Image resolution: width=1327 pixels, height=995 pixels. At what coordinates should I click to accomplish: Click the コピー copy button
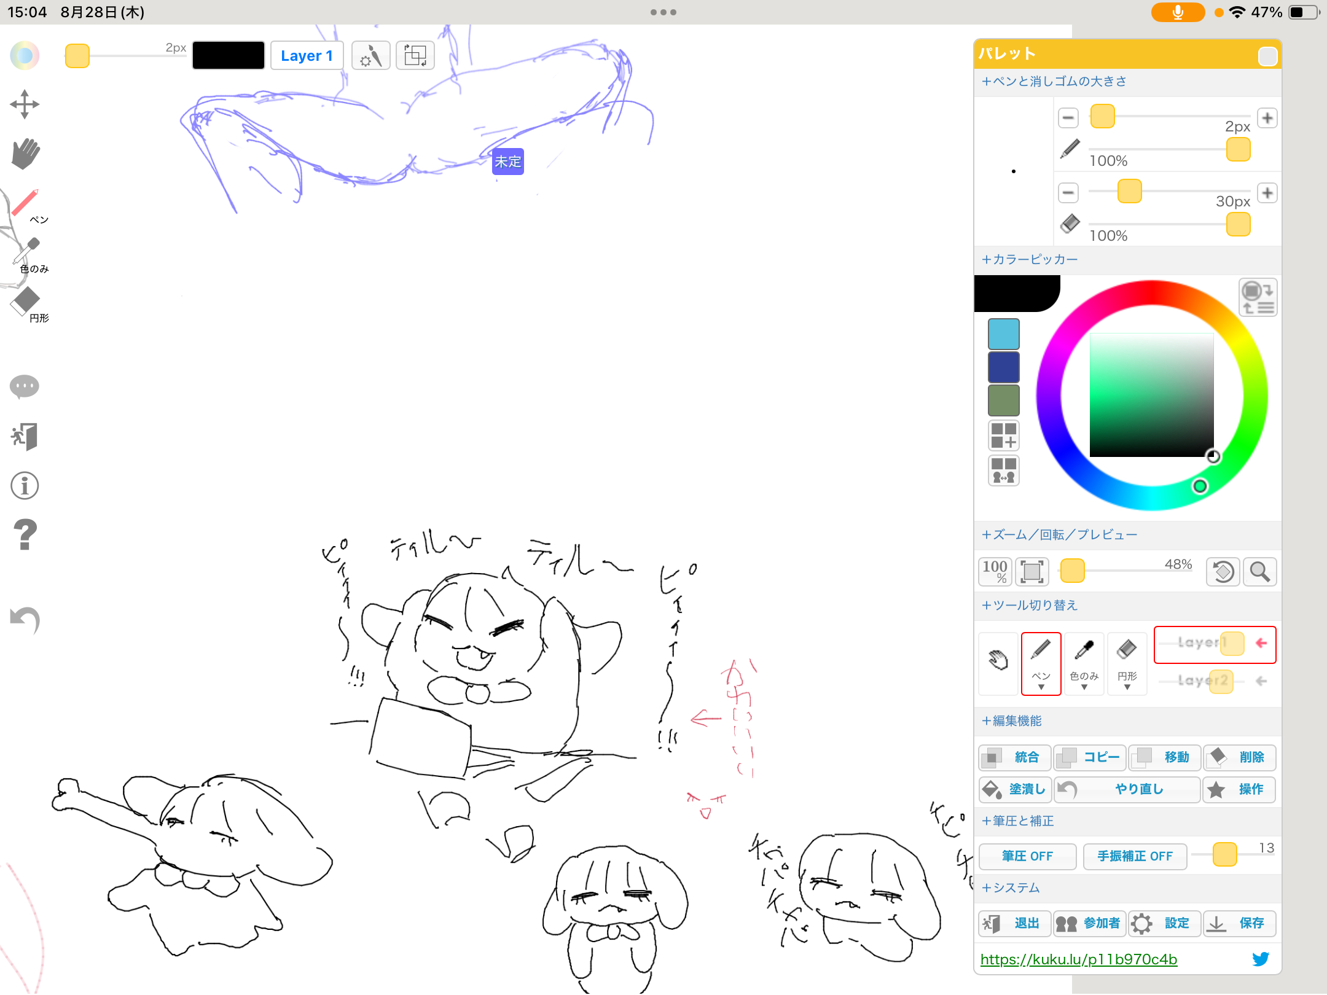(1090, 757)
